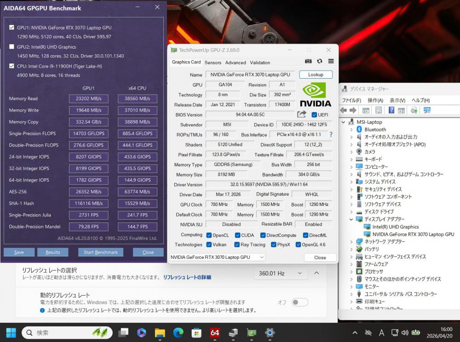Click the blue help icon in Device Manager toolbar

coord(391,110)
